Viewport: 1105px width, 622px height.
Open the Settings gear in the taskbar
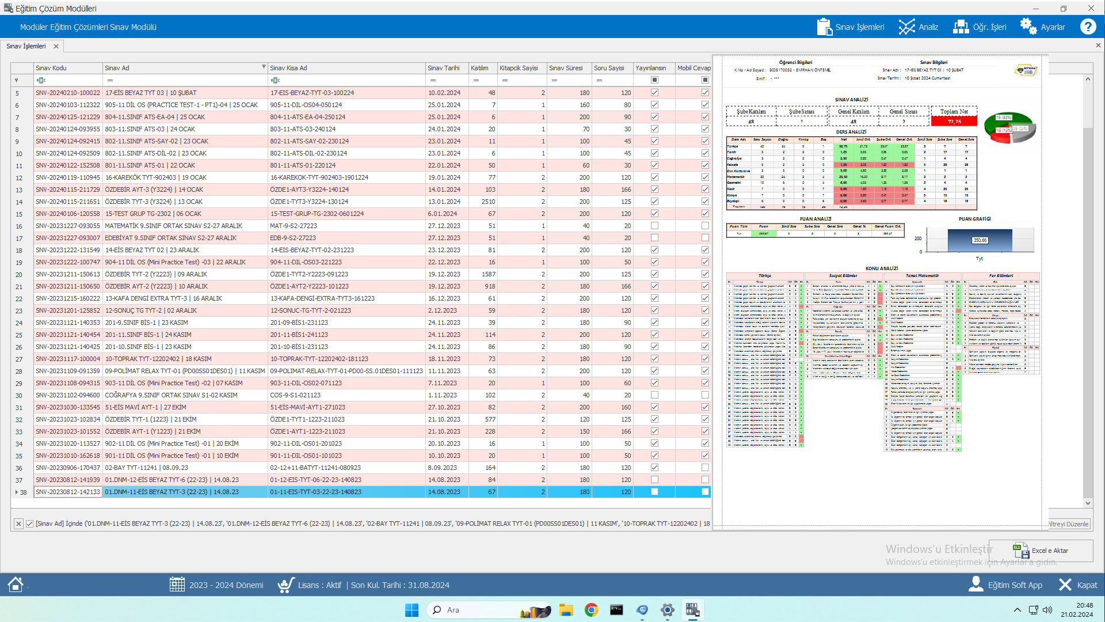667,610
